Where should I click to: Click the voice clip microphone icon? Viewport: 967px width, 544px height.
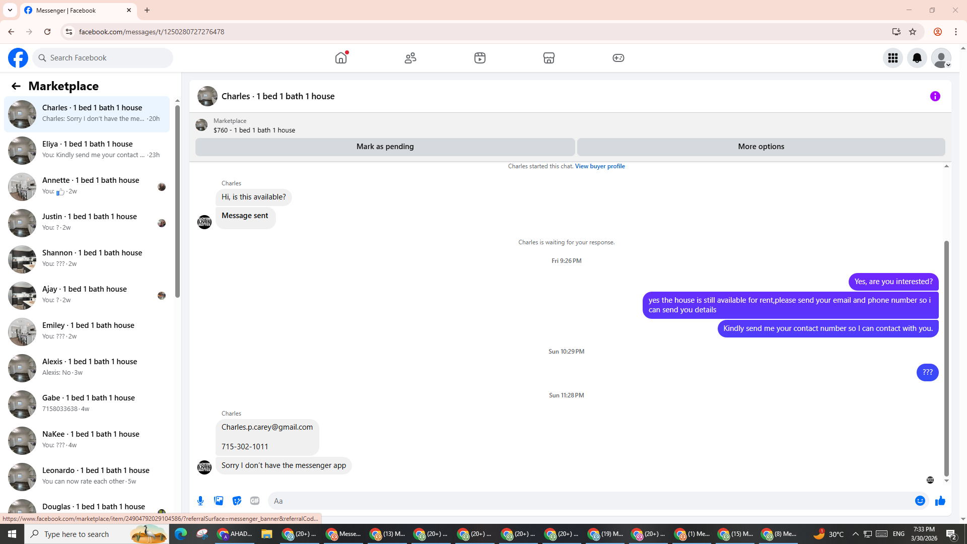pos(200,501)
